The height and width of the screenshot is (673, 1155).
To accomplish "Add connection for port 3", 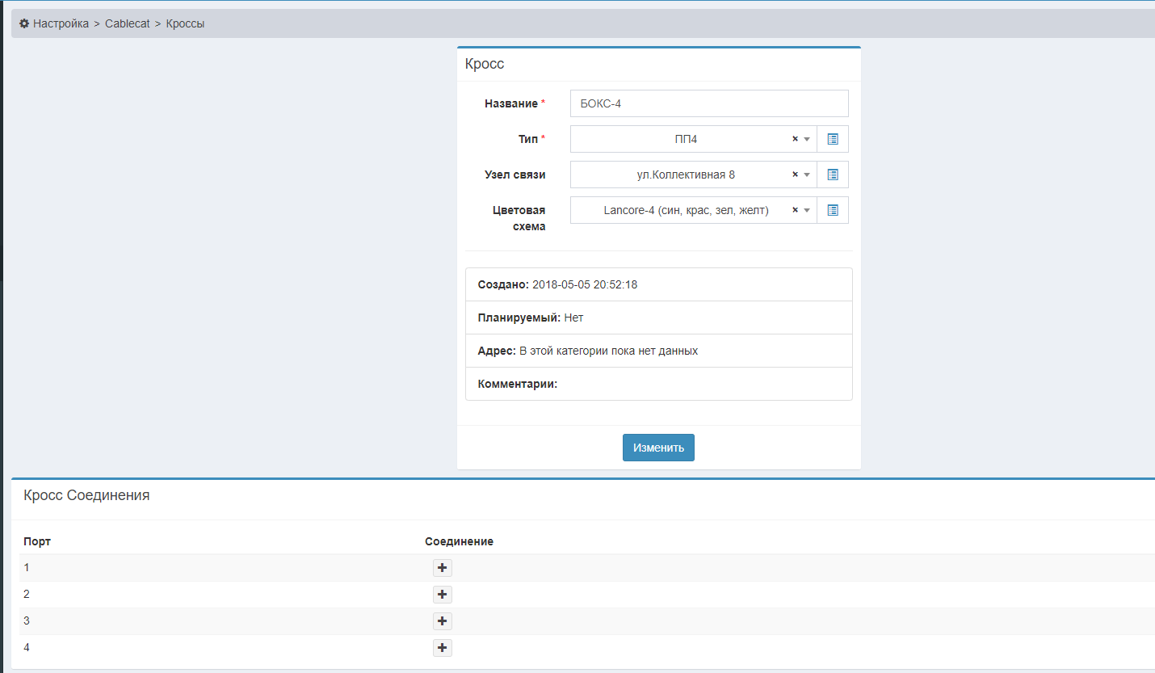I will pyautogui.click(x=442, y=621).
